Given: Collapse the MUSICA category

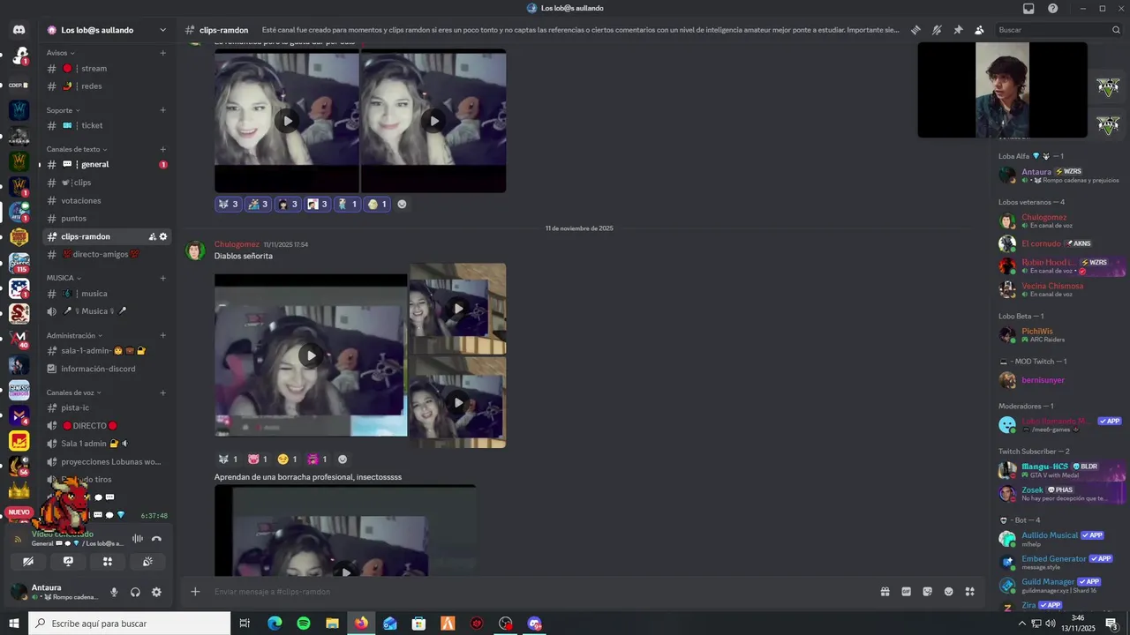Looking at the screenshot, I should [64, 278].
